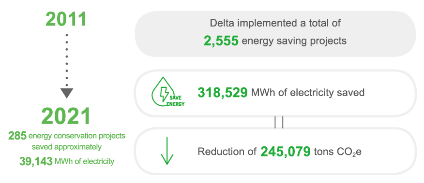Select the 318,529 MWh number
424x183 pixels.
pyautogui.click(x=223, y=93)
